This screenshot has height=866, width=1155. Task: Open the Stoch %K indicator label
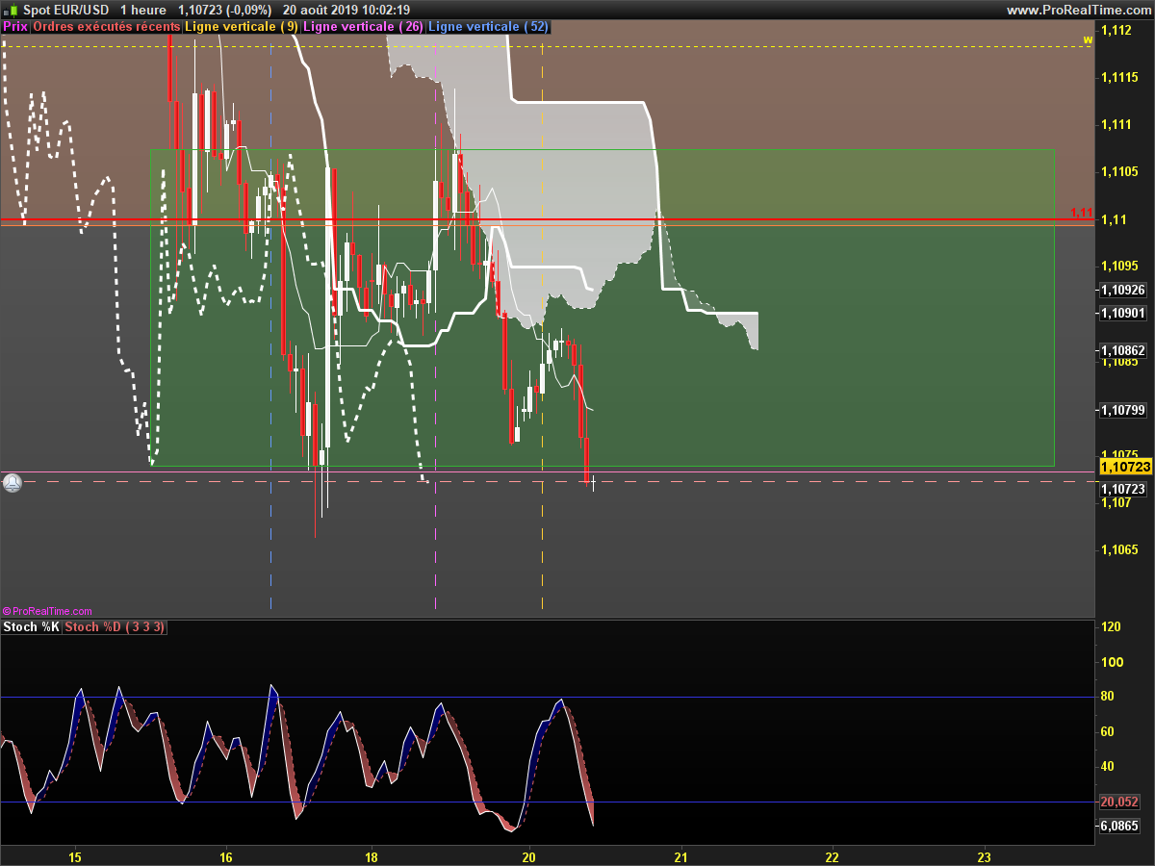(x=31, y=627)
